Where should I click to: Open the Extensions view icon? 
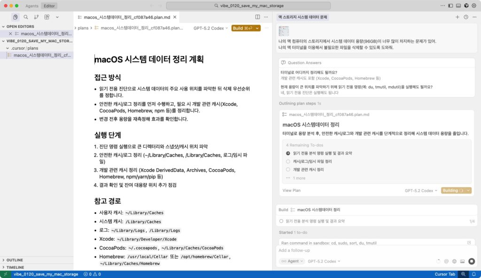coord(47,17)
